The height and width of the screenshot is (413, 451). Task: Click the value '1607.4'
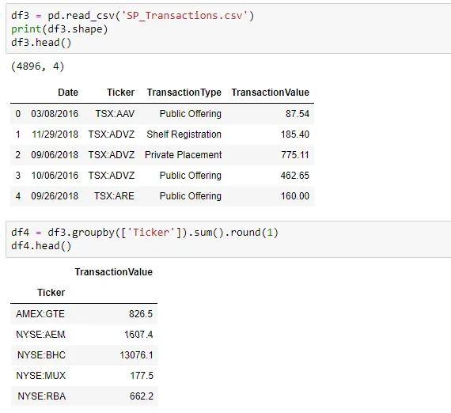[138, 335]
